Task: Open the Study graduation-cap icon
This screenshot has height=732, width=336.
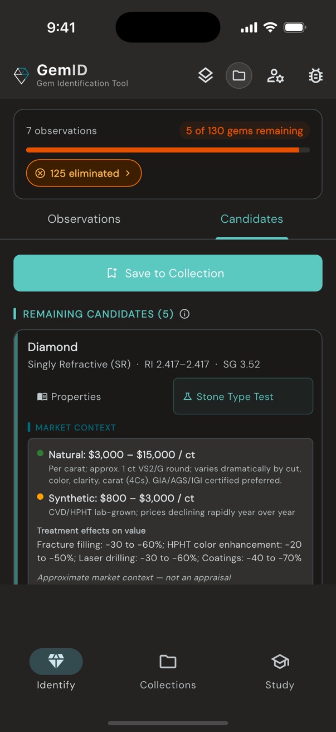Action: (x=279, y=661)
